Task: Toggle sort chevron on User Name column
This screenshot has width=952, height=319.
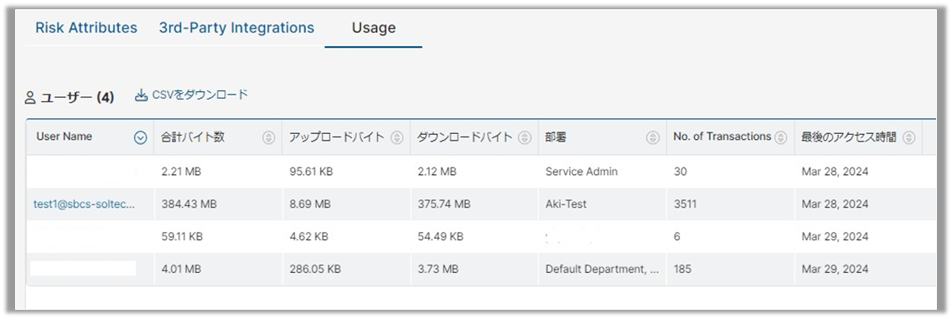Action: (x=140, y=137)
